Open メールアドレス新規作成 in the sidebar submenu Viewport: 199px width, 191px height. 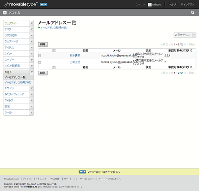point(18,83)
